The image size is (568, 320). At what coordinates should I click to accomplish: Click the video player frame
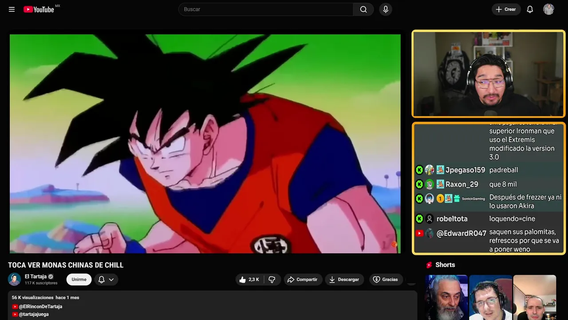[205, 144]
